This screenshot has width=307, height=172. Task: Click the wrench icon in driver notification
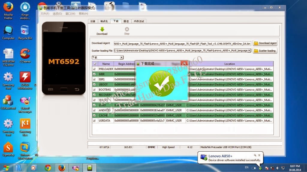[255, 155]
